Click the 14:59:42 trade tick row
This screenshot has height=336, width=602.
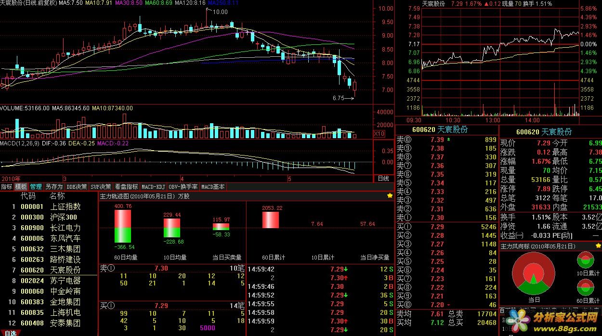point(320,269)
